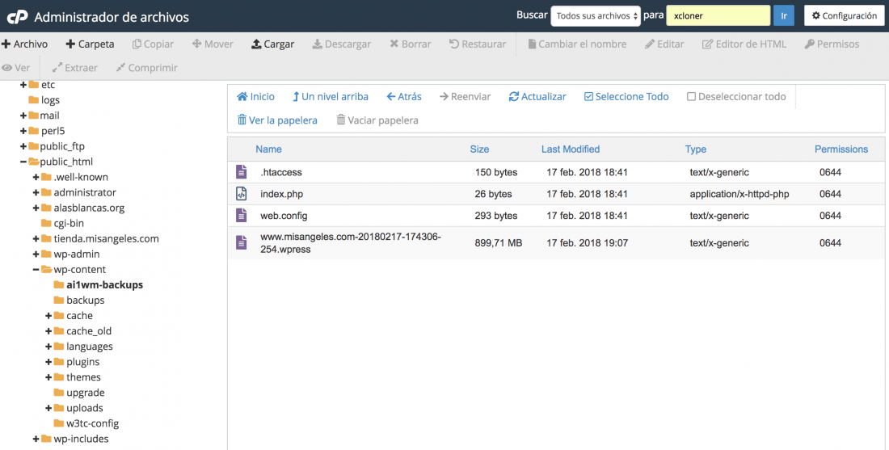The width and height of the screenshot is (889, 450).
Task: Click the web.config file icon
Action: (x=242, y=216)
